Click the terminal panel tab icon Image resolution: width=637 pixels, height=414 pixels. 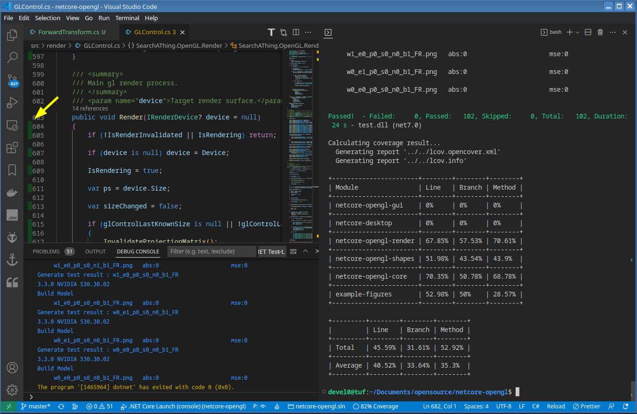point(328,32)
